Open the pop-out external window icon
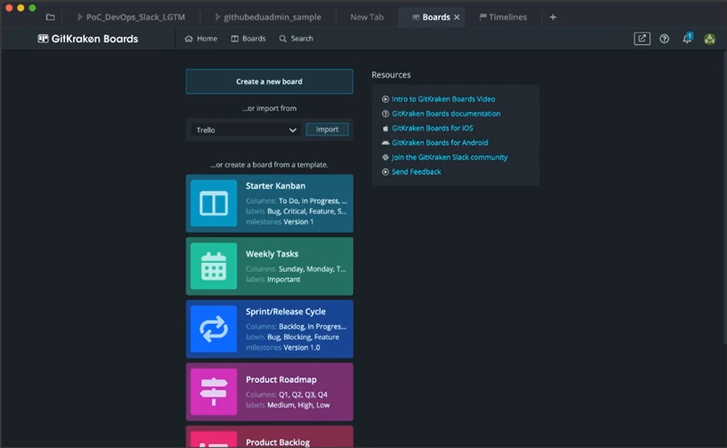 tap(642, 39)
